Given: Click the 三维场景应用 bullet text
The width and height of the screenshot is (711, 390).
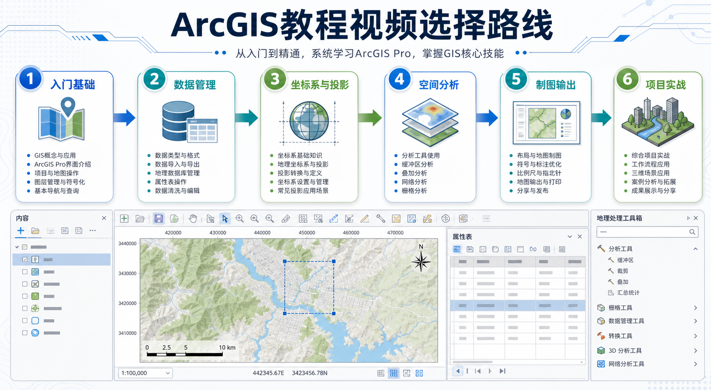Looking at the screenshot, I should 651,173.
